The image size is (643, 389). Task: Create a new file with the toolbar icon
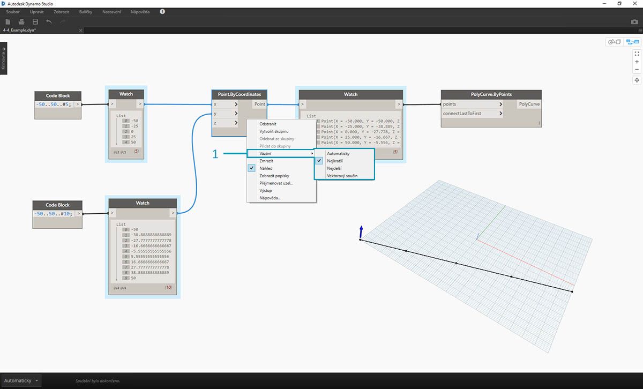(x=8, y=21)
